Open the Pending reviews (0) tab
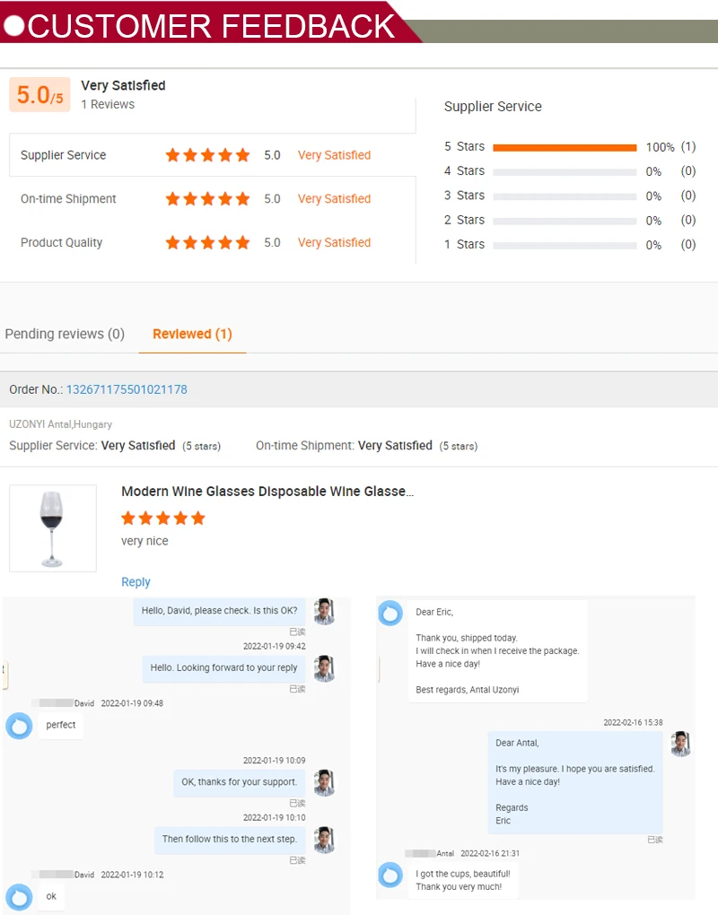The width and height of the screenshot is (718, 915). 65,334
